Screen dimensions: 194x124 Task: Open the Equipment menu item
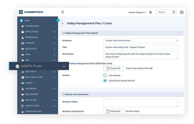pyautogui.click(x=31, y=94)
